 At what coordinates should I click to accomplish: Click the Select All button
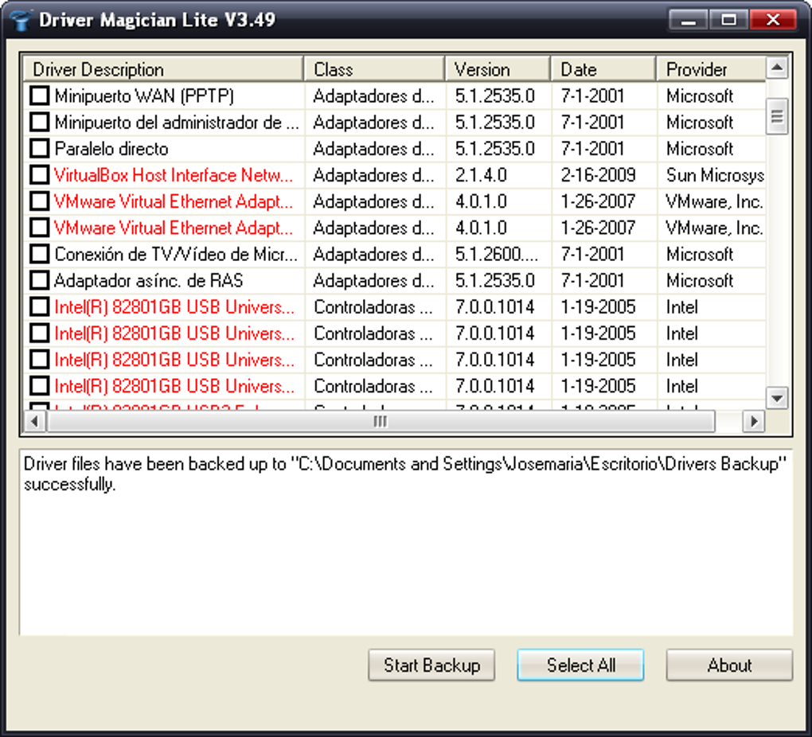(580, 665)
